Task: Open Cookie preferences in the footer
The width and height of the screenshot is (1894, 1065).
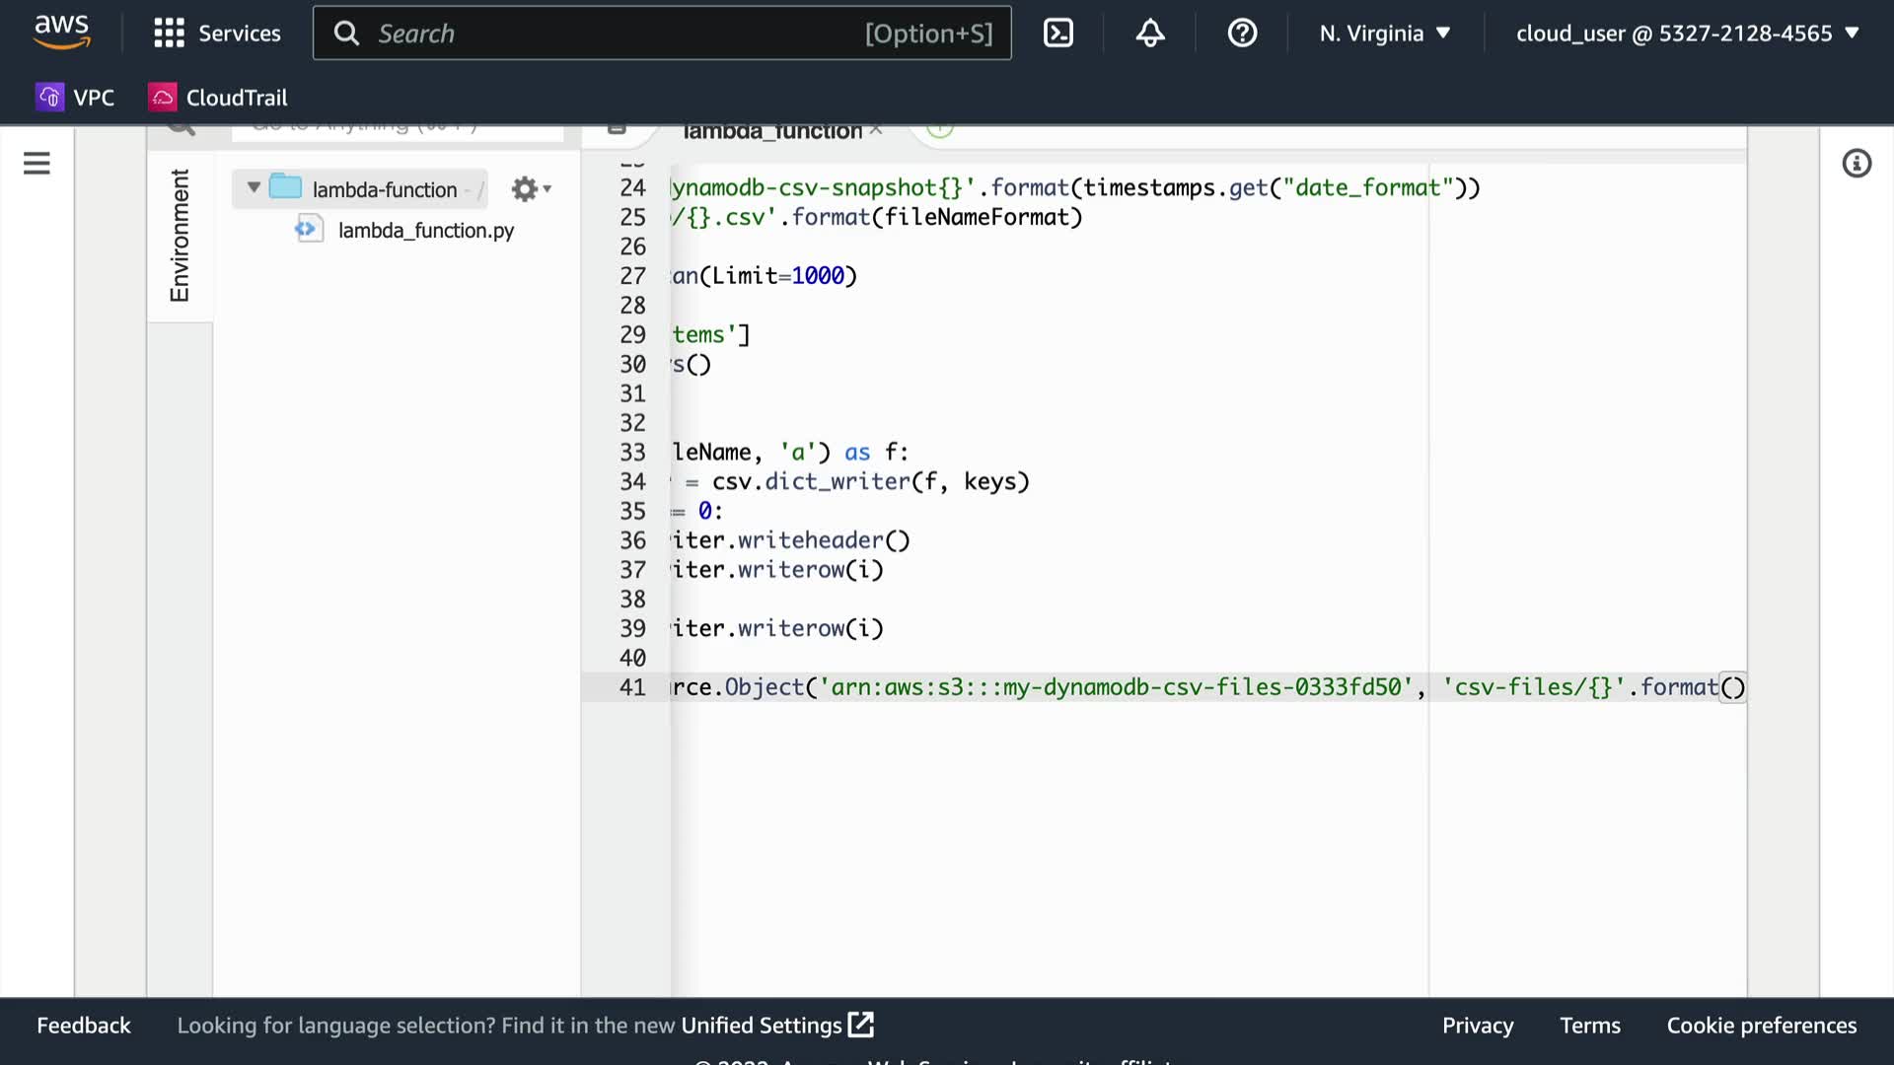Action: tap(1761, 1026)
